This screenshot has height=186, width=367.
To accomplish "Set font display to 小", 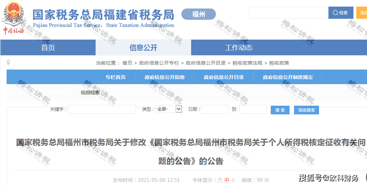I will pos(233,180).
